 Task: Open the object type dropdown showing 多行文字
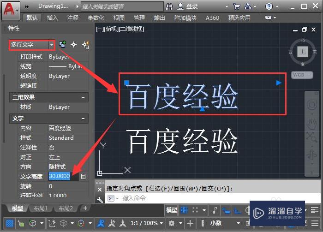pos(32,45)
